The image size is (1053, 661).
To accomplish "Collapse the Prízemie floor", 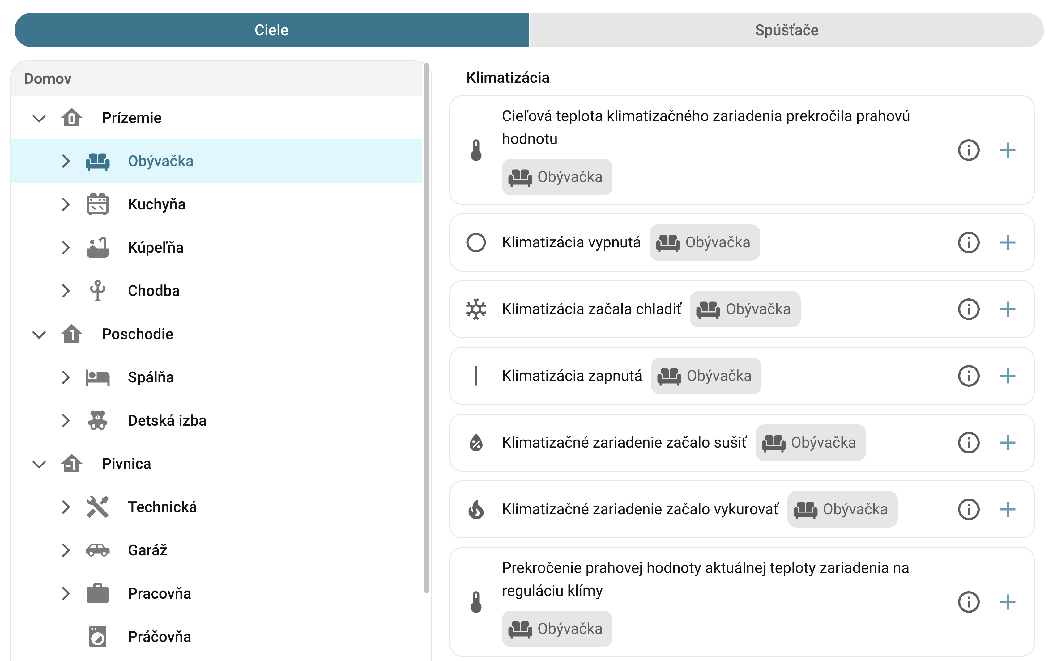I will [39, 118].
